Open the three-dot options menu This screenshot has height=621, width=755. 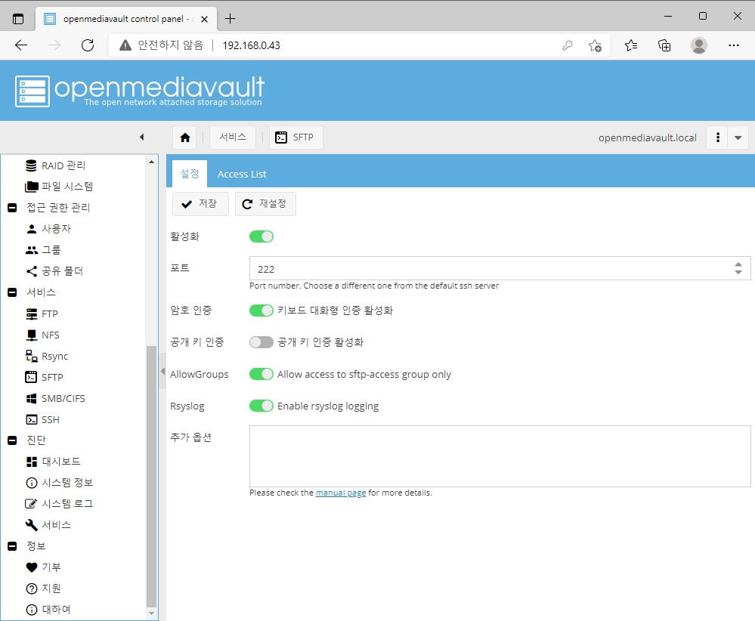point(717,137)
